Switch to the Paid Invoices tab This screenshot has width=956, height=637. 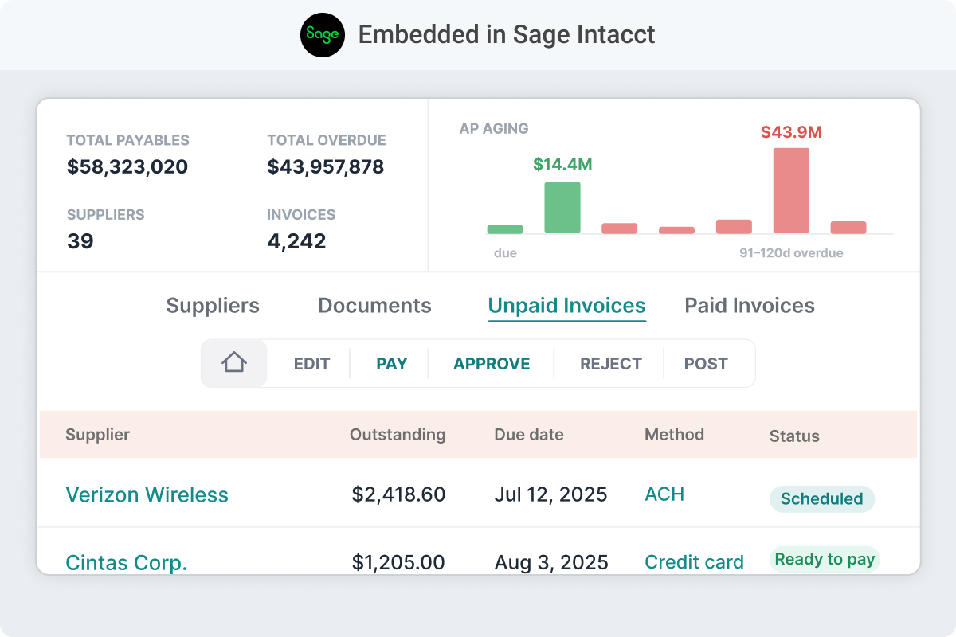pos(750,306)
